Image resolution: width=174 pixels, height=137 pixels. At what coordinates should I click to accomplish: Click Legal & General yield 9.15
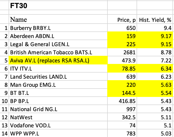[x=155, y=44]
